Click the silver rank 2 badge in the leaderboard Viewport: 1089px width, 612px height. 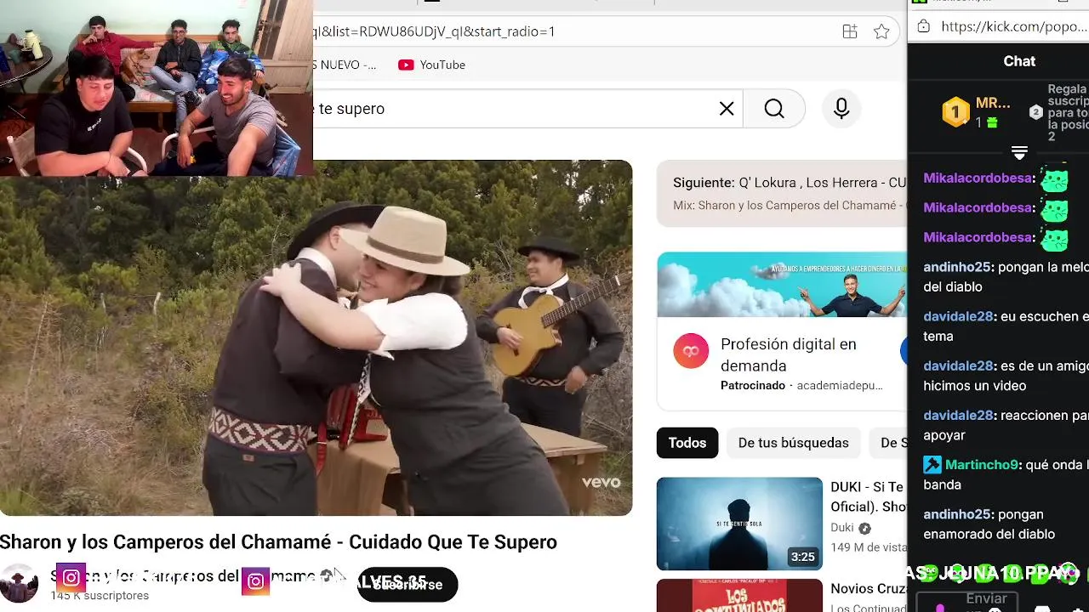[1035, 112]
